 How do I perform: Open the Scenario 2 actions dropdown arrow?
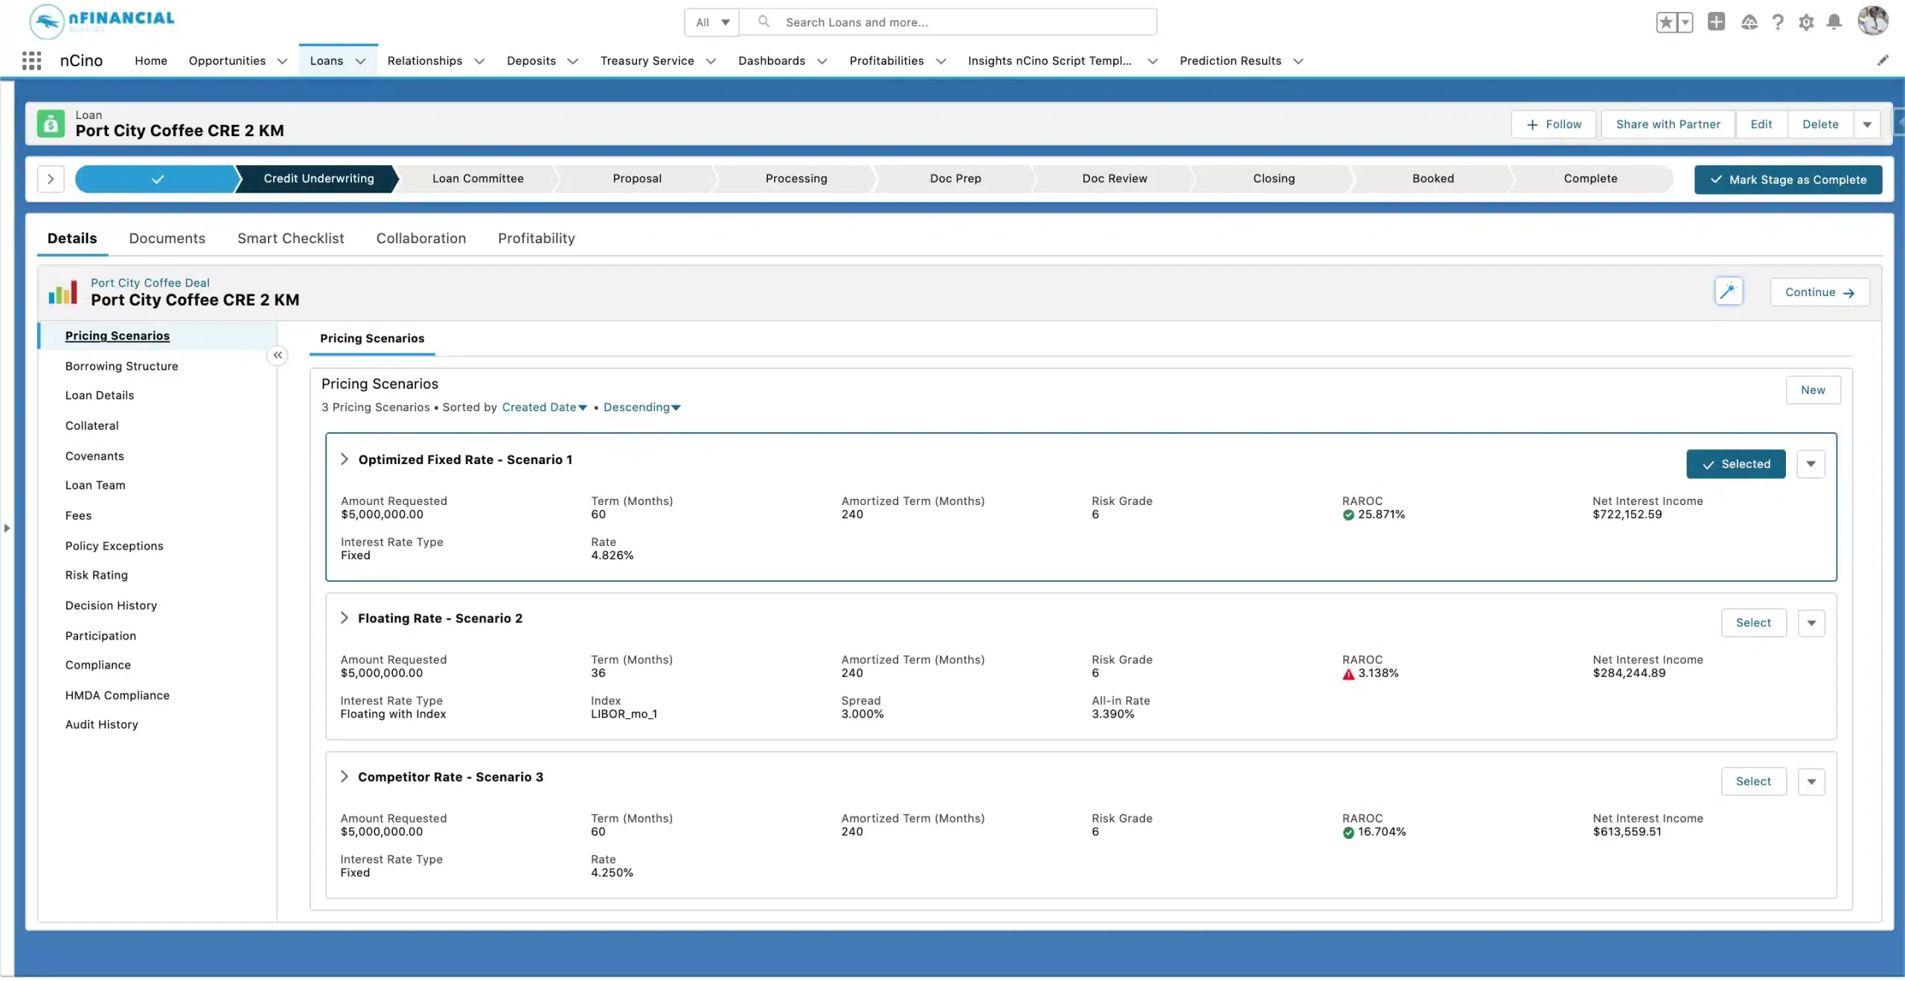(x=1811, y=623)
